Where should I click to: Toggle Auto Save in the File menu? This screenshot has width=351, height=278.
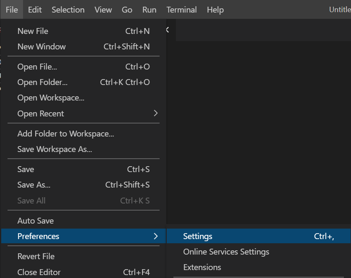pos(36,221)
